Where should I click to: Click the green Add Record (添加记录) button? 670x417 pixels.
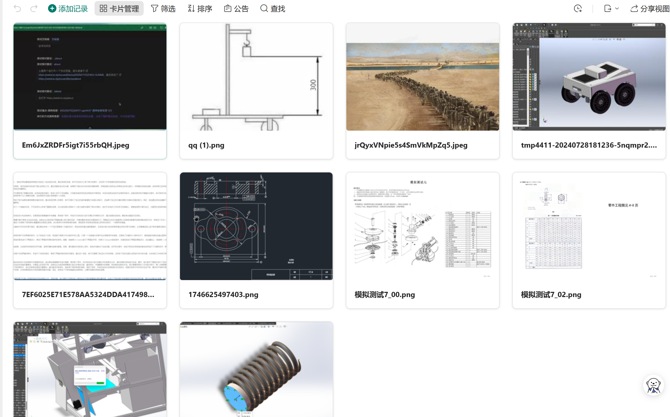point(68,9)
